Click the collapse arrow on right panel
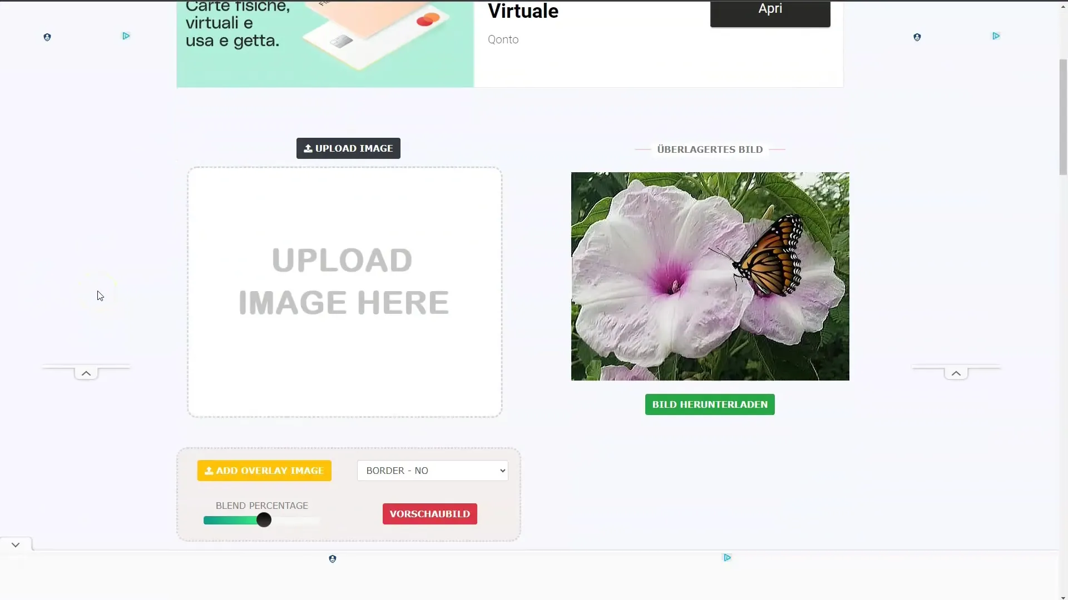This screenshot has height=600, width=1068. click(957, 373)
